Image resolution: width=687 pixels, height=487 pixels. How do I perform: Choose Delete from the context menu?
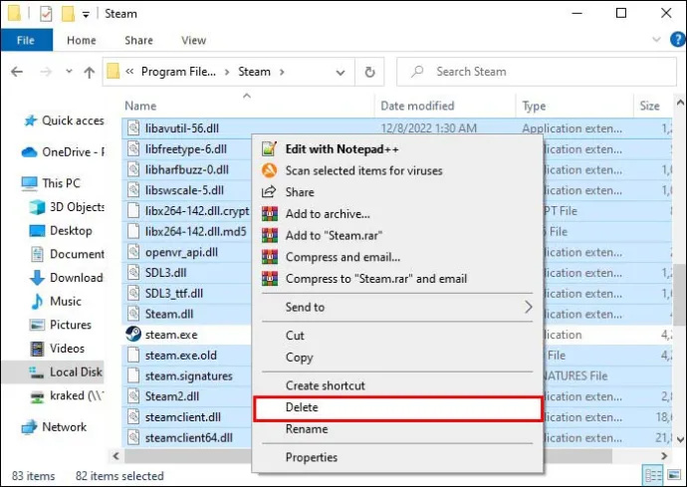pyautogui.click(x=398, y=407)
